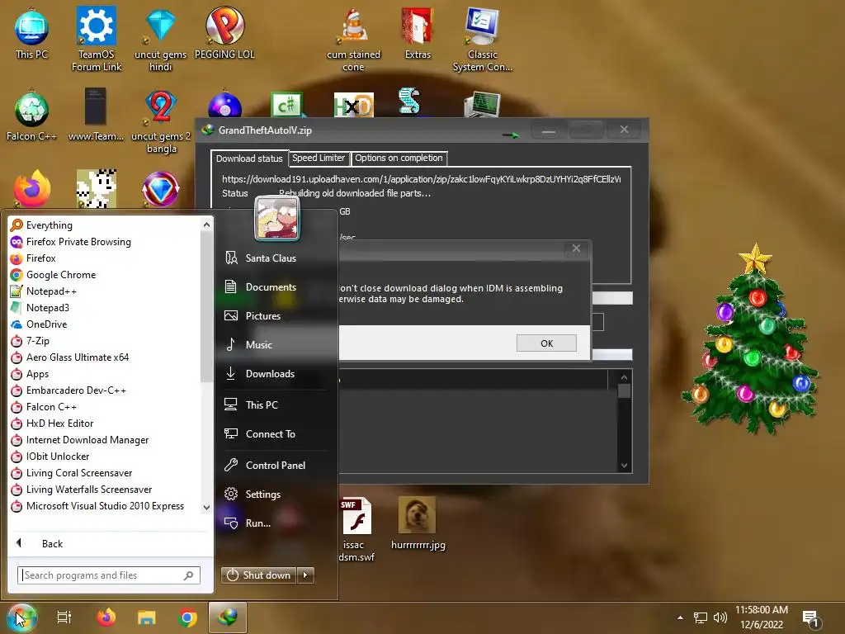Image resolution: width=845 pixels, height=634 pixels.
Task: Click the Start orb button
Action: click(22, 617)
